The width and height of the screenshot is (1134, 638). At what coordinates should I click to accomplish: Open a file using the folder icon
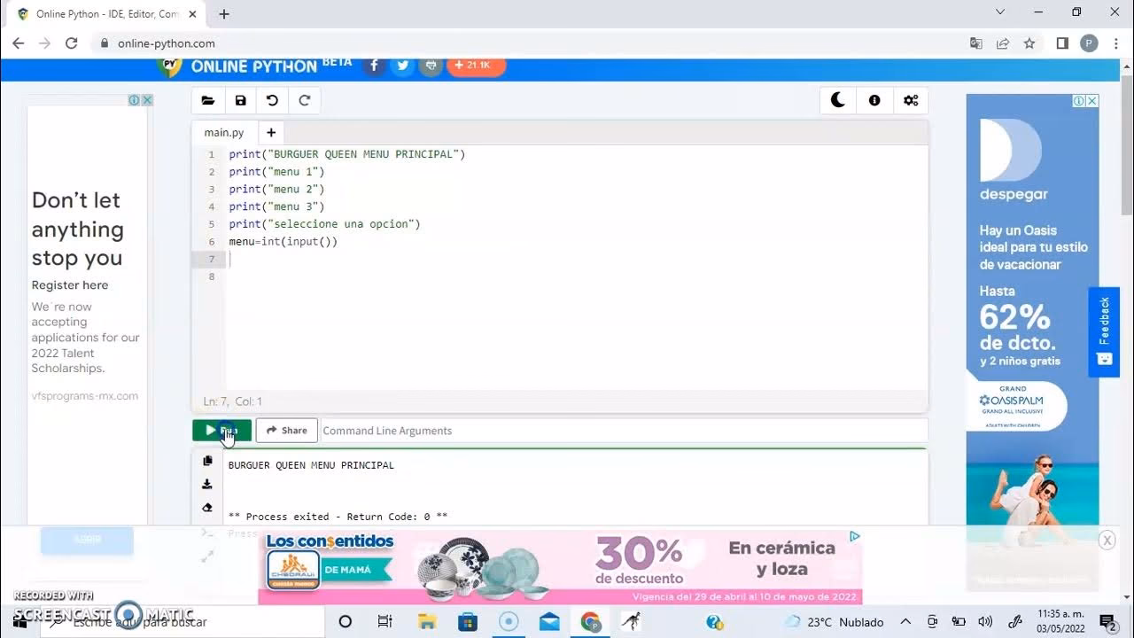pyautogui.click(x=208, y=100)
